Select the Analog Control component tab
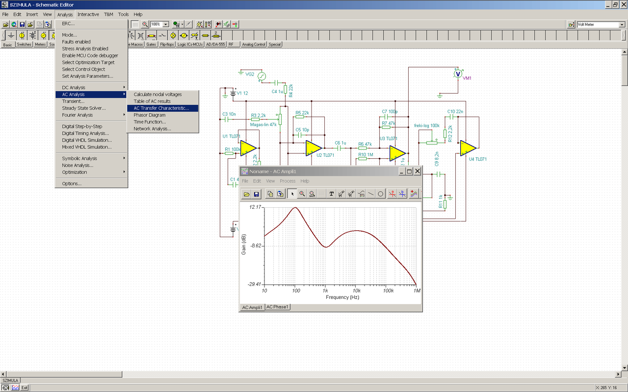The width and height of the screenshot is (628, 392). click(x=254, y=45)
